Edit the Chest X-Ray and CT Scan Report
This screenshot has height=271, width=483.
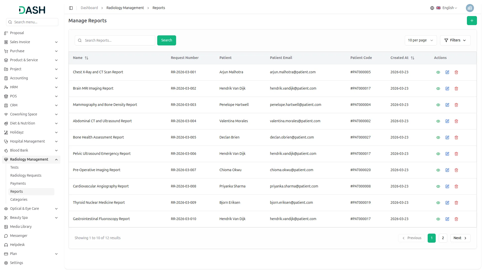tap(447, 72)
